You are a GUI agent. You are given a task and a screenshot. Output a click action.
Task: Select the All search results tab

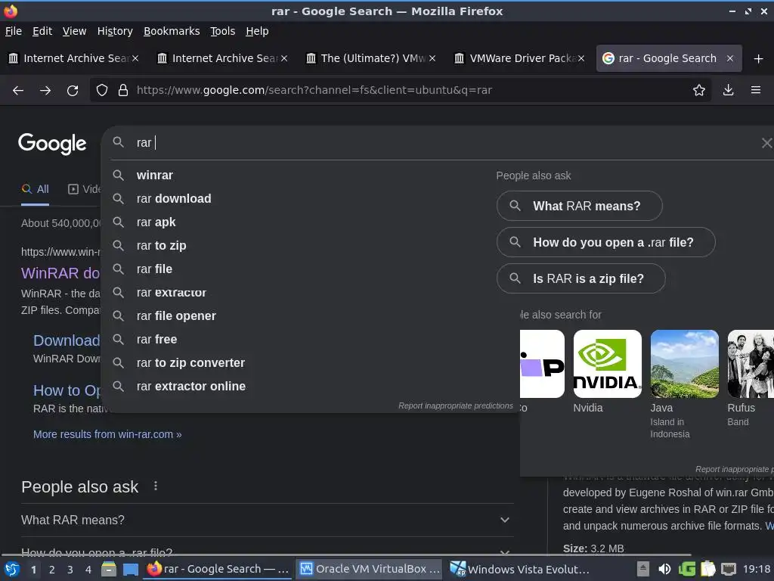35,189
